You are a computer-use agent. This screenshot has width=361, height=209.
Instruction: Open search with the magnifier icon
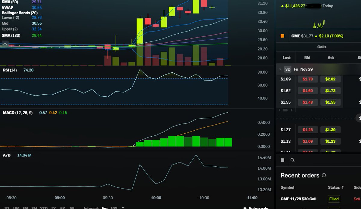[292, 160]
